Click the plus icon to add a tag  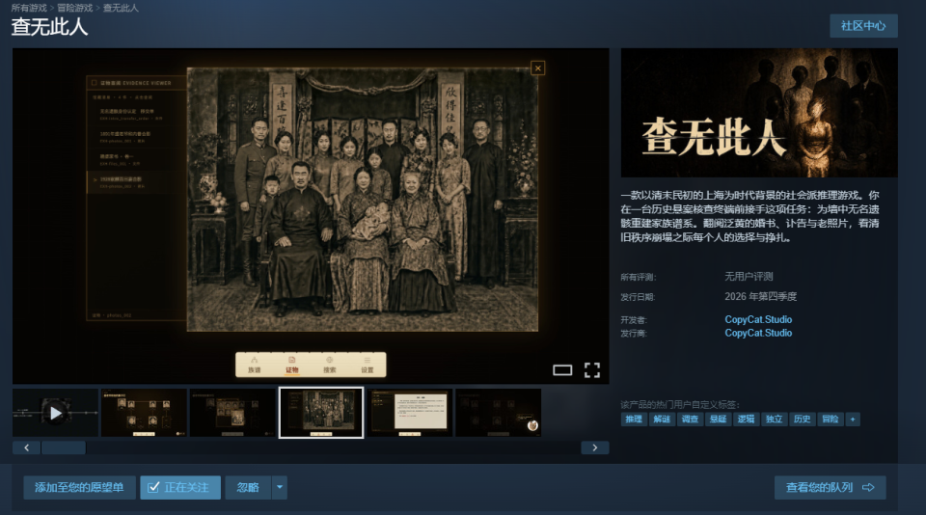[x=852, y=419]
